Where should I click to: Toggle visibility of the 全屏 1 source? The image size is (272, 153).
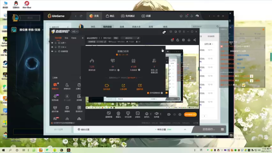(x=52, y=43)
